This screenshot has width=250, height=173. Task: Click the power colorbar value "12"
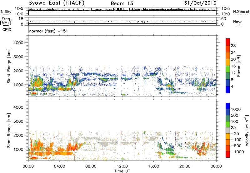[233, 73]
